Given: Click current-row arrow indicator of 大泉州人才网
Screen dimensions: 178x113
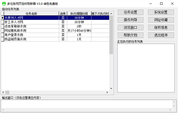Looking at the screenshot, I should tap(2, 18).
